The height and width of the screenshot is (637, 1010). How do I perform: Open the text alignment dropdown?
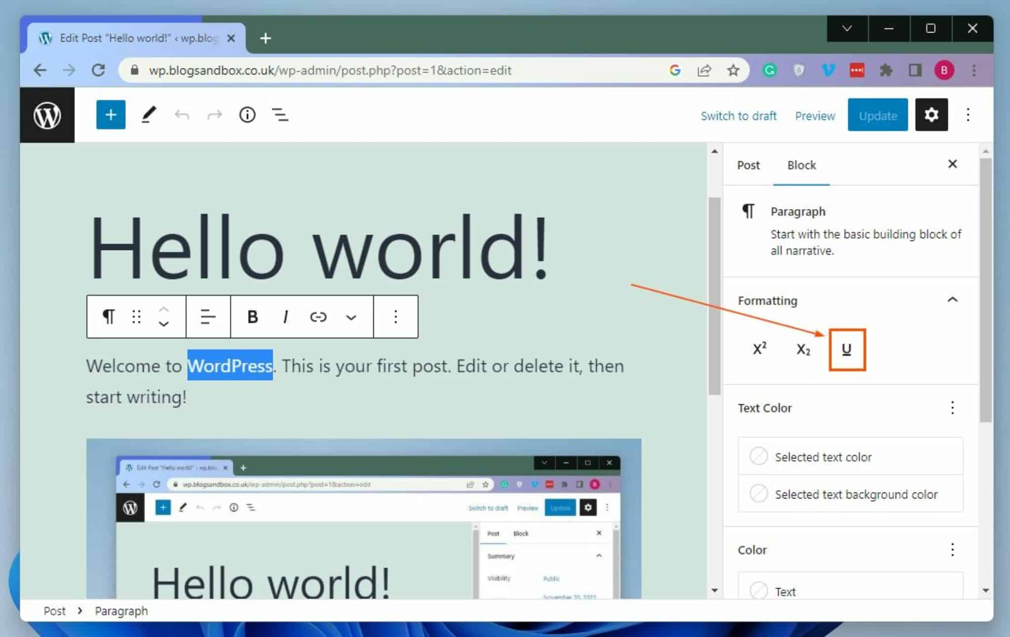[x=208, y=317]
